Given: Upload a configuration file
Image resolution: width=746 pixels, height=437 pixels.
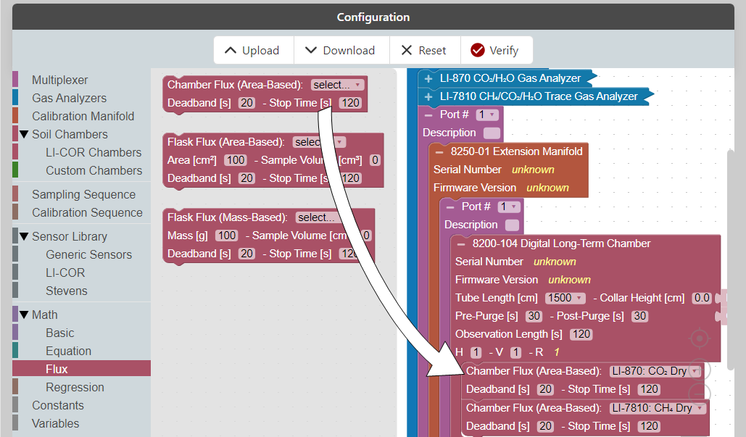Looking at the screenshot, I should click(253, 51).
